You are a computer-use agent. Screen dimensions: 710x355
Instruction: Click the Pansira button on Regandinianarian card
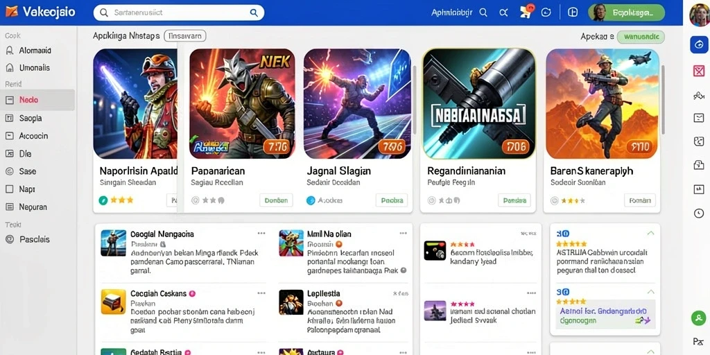tap(514, 200)
